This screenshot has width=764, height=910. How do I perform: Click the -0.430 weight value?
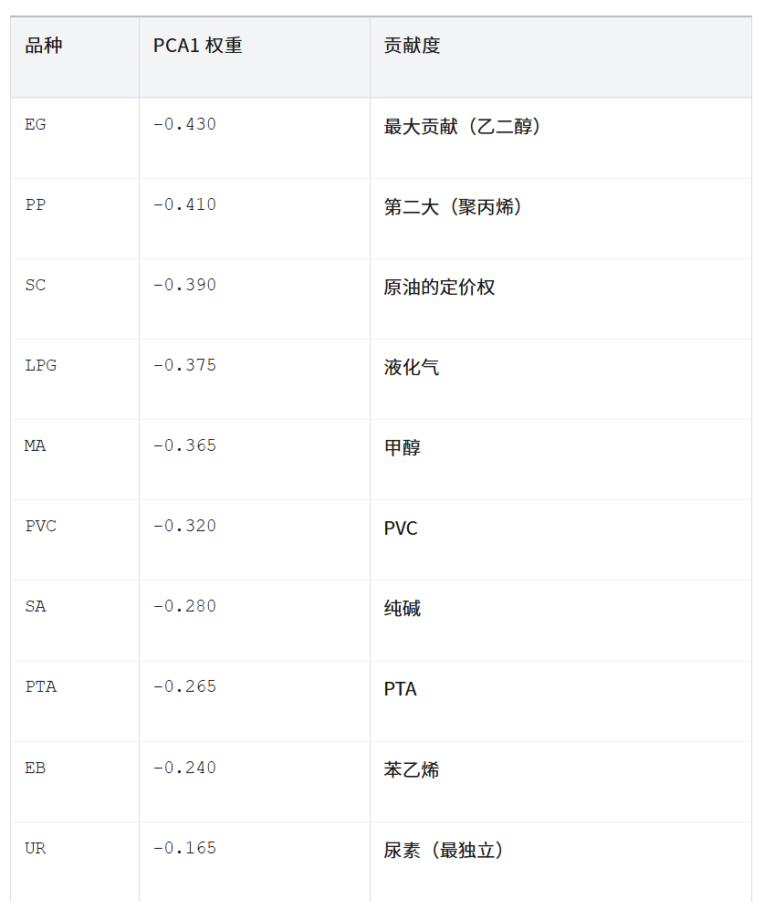(184, 125)
